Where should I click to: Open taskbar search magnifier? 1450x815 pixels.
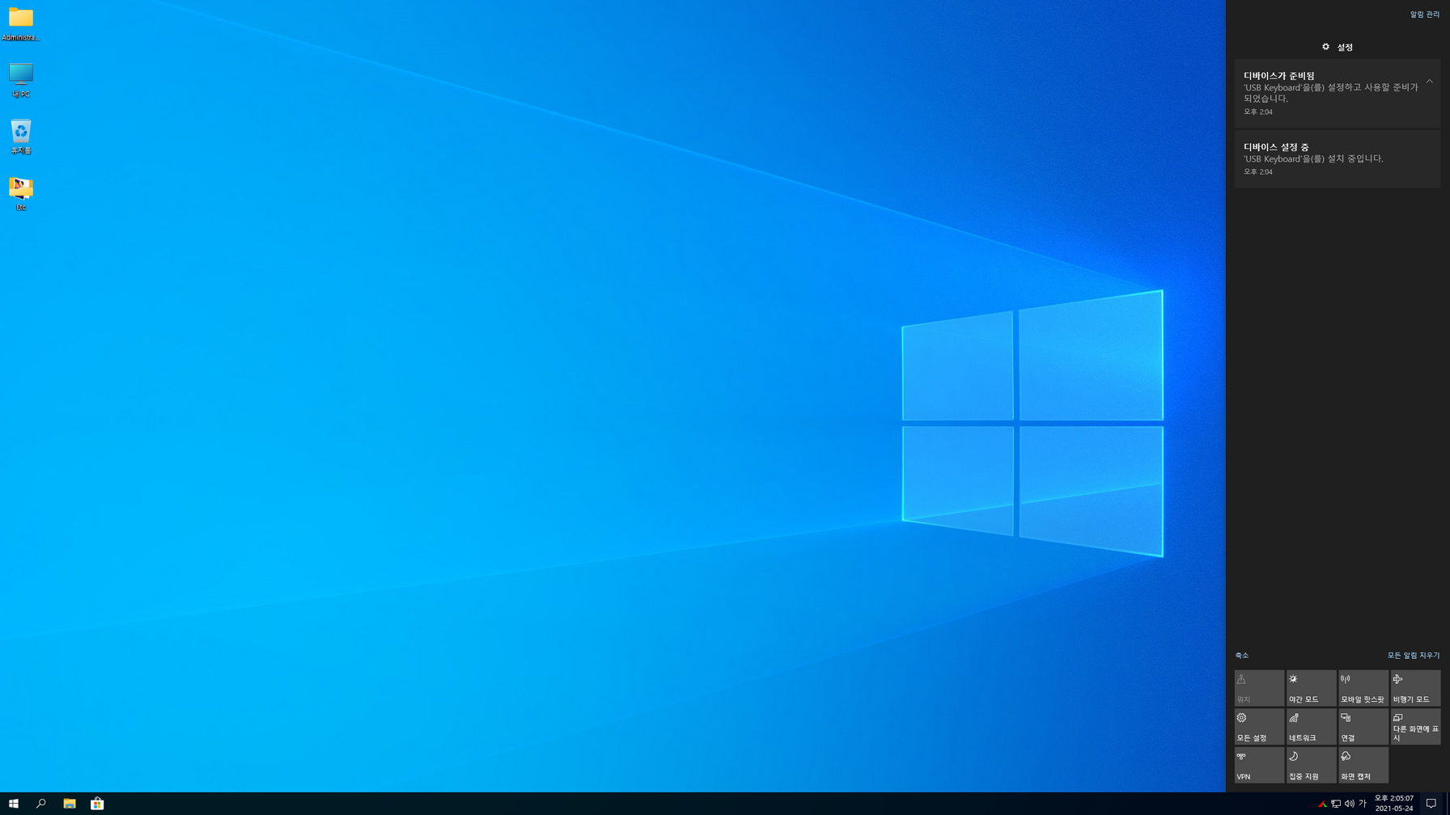(41, 804)
